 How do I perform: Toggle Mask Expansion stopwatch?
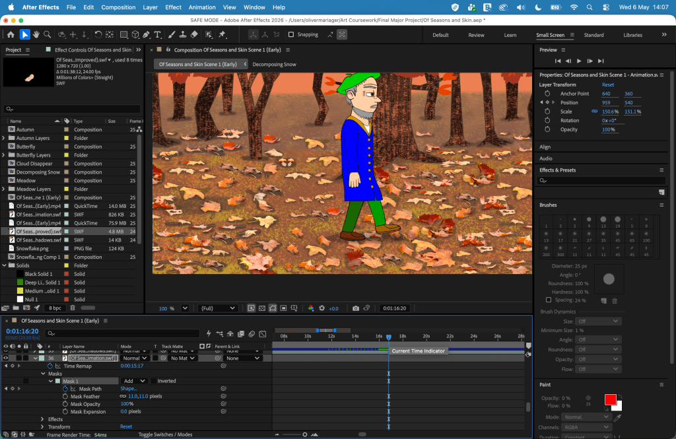(x=65, y=412)
